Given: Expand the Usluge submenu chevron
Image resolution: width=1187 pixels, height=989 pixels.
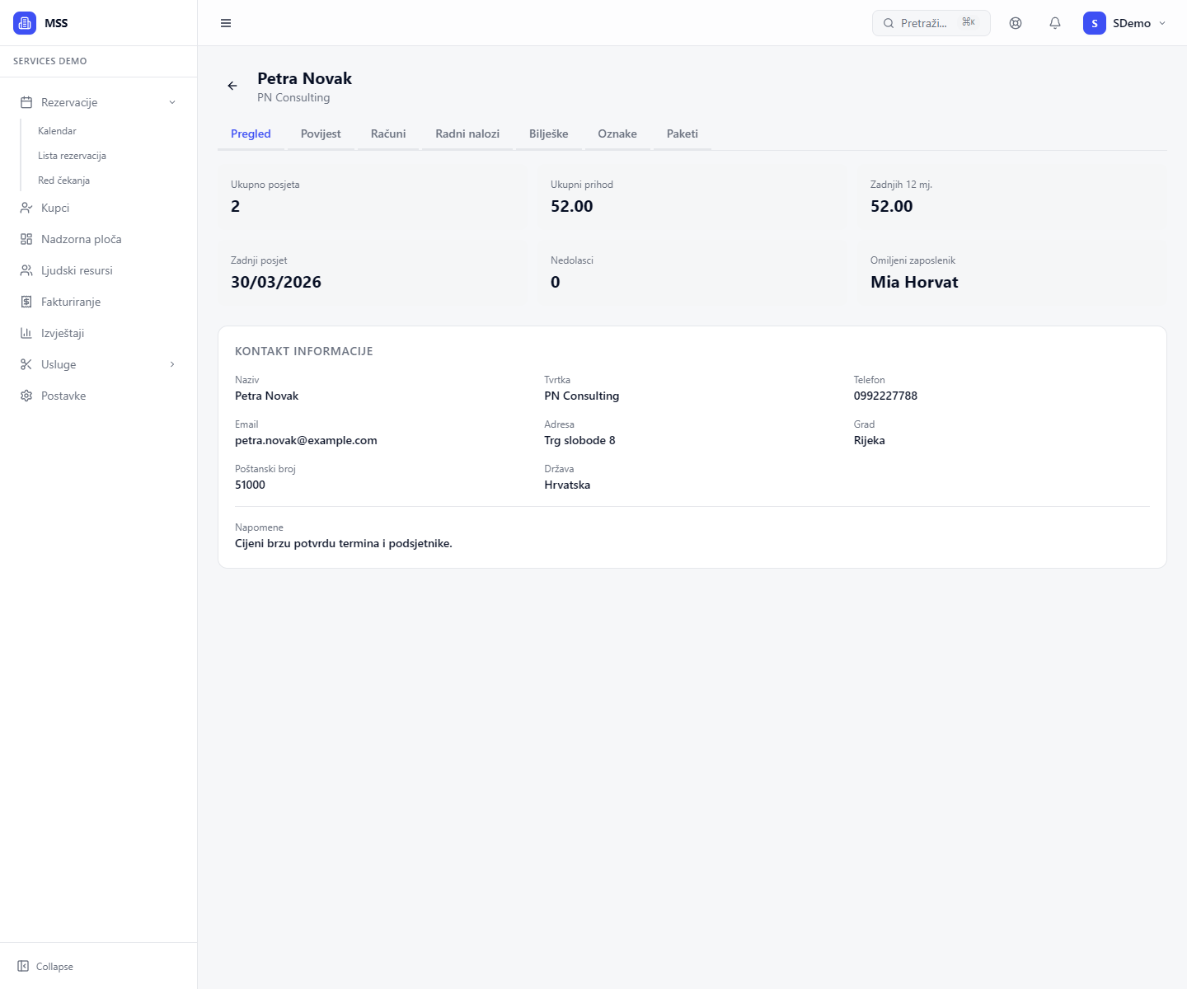Looking at the screenshot, I should coord(172,364).
